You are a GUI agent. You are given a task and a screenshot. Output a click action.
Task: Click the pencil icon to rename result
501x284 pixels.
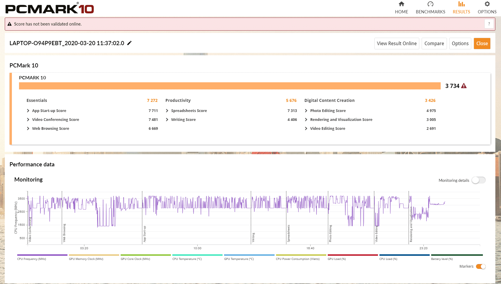[x=129, y=43]
